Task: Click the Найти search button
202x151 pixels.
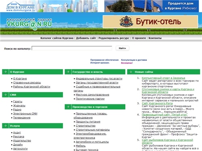Action: 122,48
